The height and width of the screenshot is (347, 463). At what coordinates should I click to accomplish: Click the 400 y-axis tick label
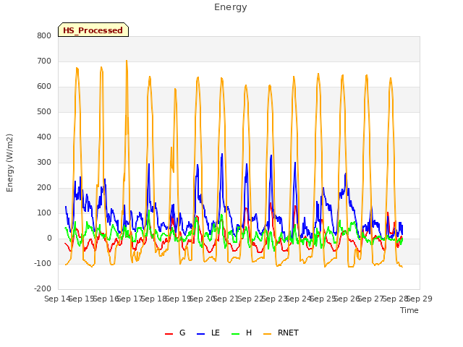[44, 137]
